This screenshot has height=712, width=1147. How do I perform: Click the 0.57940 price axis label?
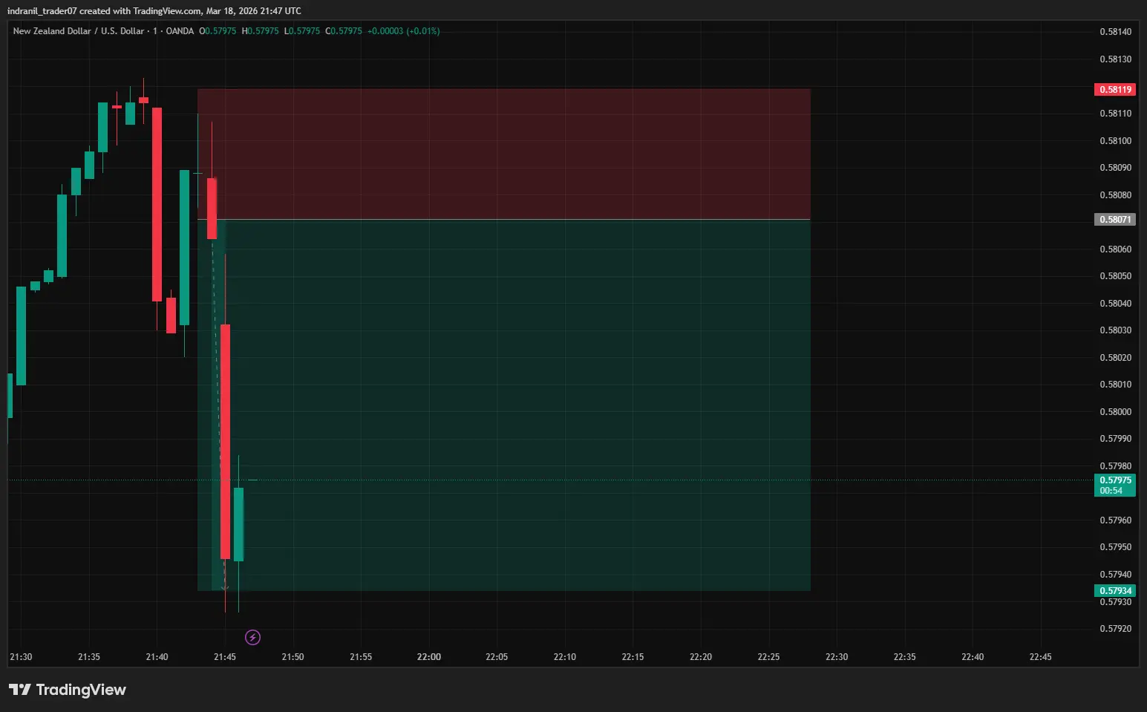1115,575
